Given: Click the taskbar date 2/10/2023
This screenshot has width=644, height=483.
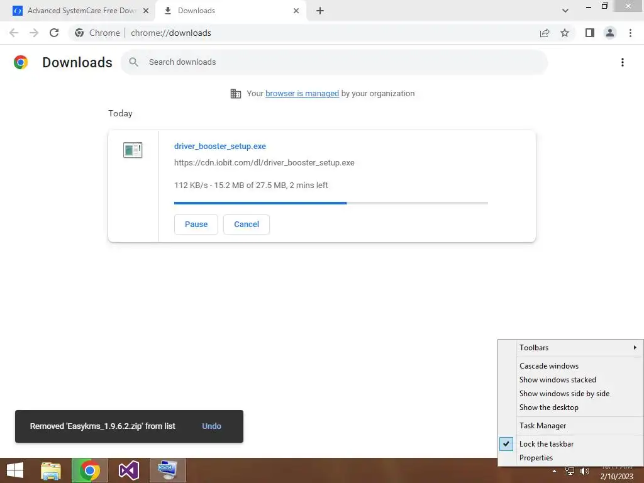Looking at the screenshot, I should [616, 477].
